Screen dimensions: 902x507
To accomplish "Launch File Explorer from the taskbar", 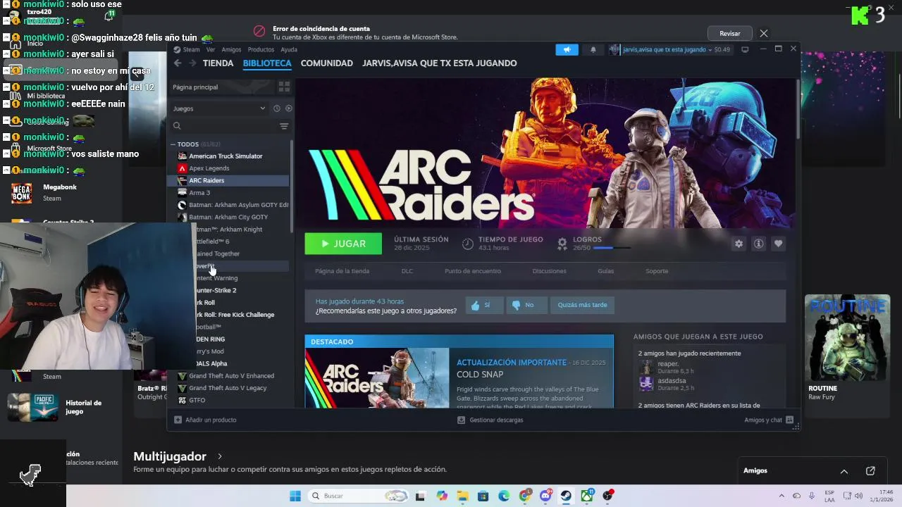I will [x=462, y=496].
